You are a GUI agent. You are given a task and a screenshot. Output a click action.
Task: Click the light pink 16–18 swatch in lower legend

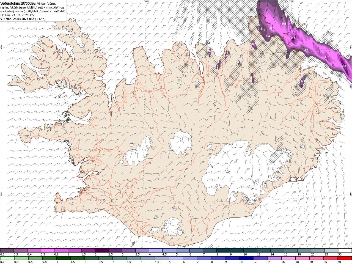pyautogui.click(x=288, y=258)
